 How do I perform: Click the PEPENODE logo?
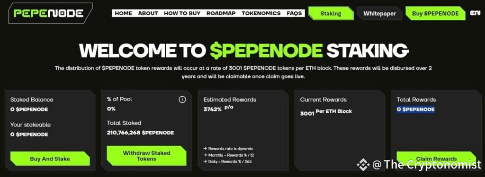(x=49, y=13)
